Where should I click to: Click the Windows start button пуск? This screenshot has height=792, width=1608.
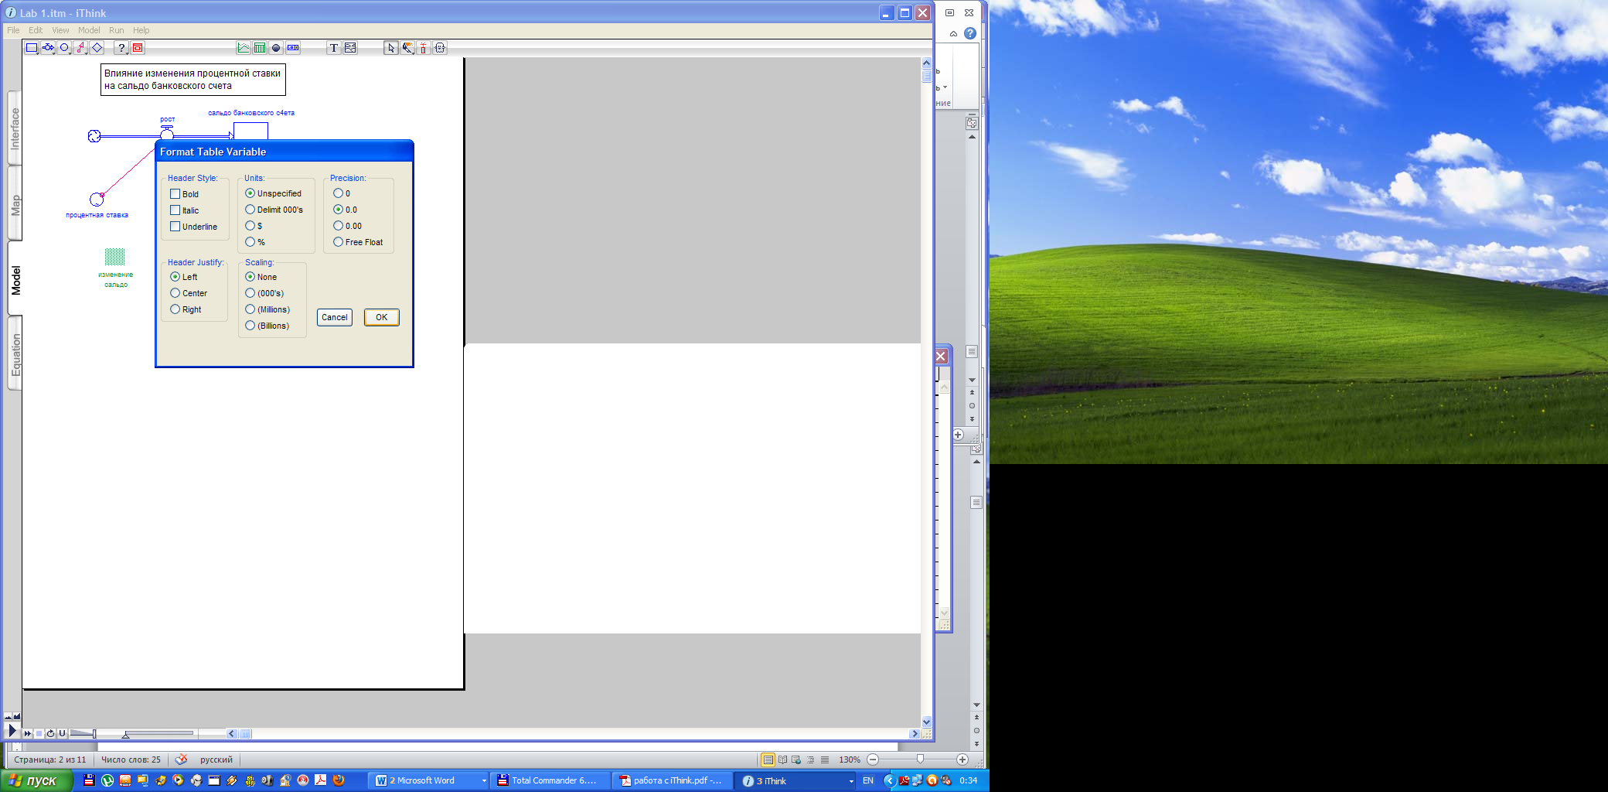click(x=37, y=780)
